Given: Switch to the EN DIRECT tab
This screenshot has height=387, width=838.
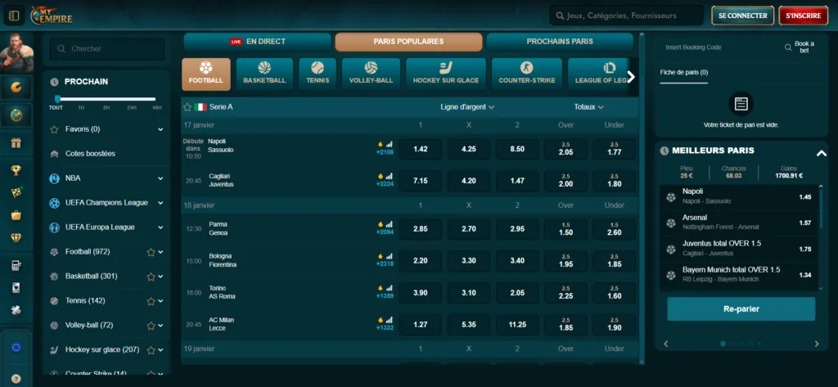Looking at the screenshot, I should point(257,41).
